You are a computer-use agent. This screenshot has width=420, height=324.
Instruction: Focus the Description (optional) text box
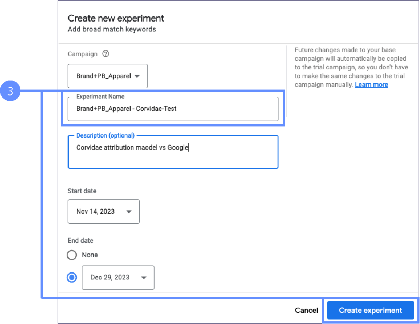(x=173, y=153)
